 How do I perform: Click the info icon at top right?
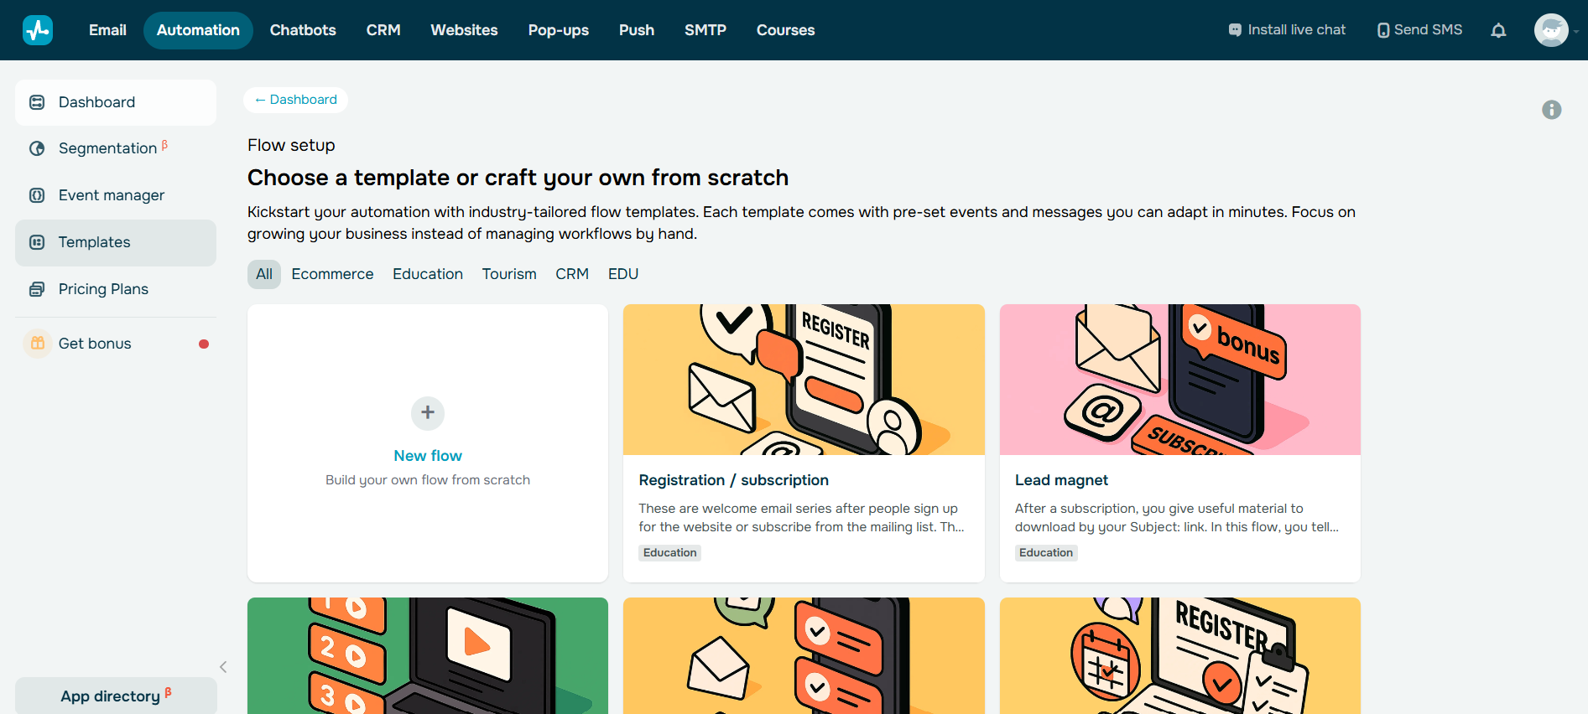[1551, 110]
